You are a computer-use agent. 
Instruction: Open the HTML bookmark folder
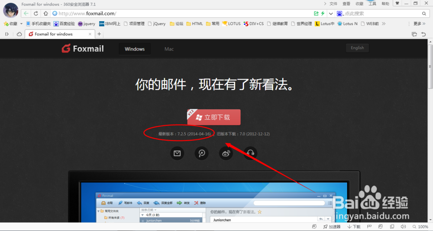click(x=194, y=24)
